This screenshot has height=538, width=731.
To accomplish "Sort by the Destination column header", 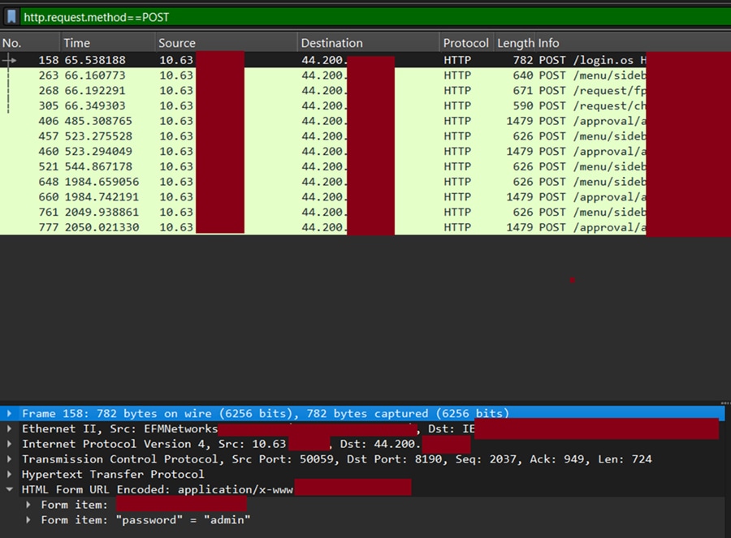I will (x=368, y=43).
